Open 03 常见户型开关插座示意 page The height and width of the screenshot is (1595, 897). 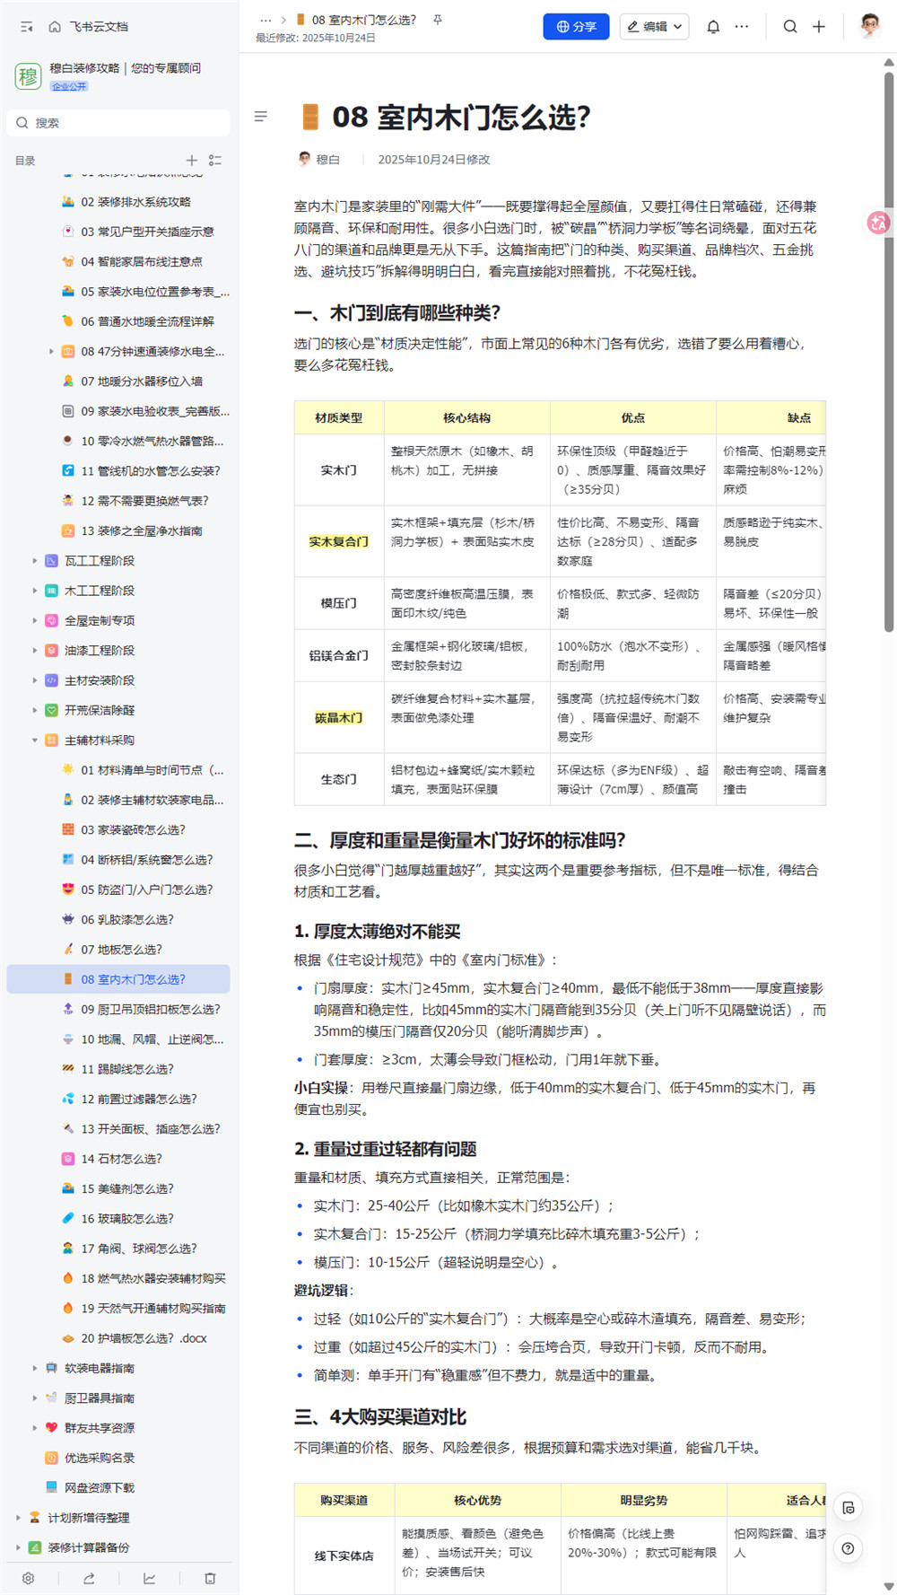click(x=118, y=232)
